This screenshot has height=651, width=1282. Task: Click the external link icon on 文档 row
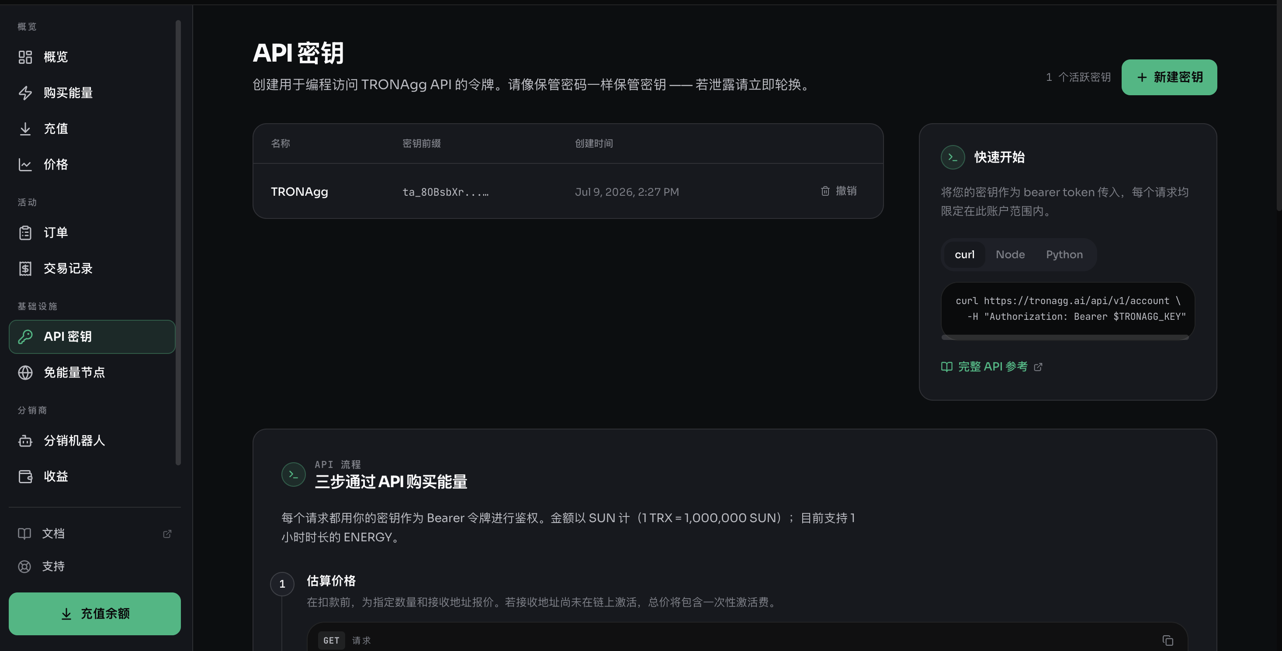(x=167, y=533)
